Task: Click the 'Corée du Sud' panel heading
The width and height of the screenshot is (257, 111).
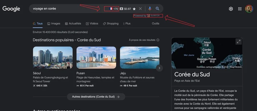Action: [192, 75]
